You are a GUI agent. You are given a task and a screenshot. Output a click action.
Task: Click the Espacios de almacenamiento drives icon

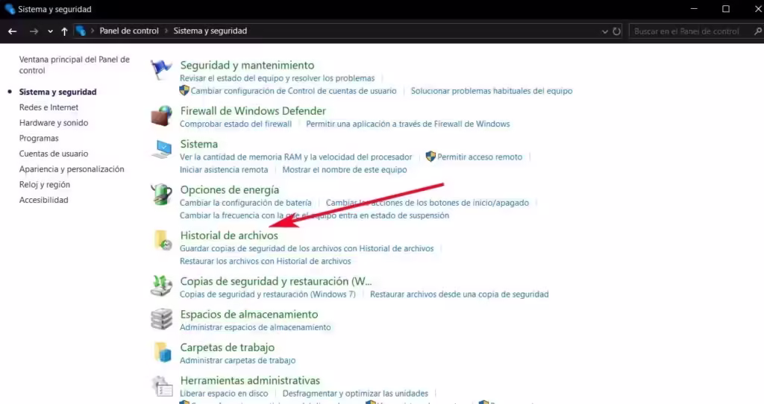tap(161, 319)
